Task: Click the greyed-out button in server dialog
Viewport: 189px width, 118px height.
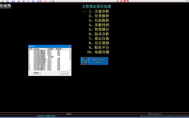Action: 64,73
